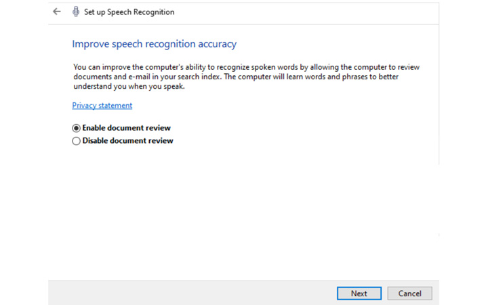Click the paragraph starting 'You can improve'

pos(247,77)
